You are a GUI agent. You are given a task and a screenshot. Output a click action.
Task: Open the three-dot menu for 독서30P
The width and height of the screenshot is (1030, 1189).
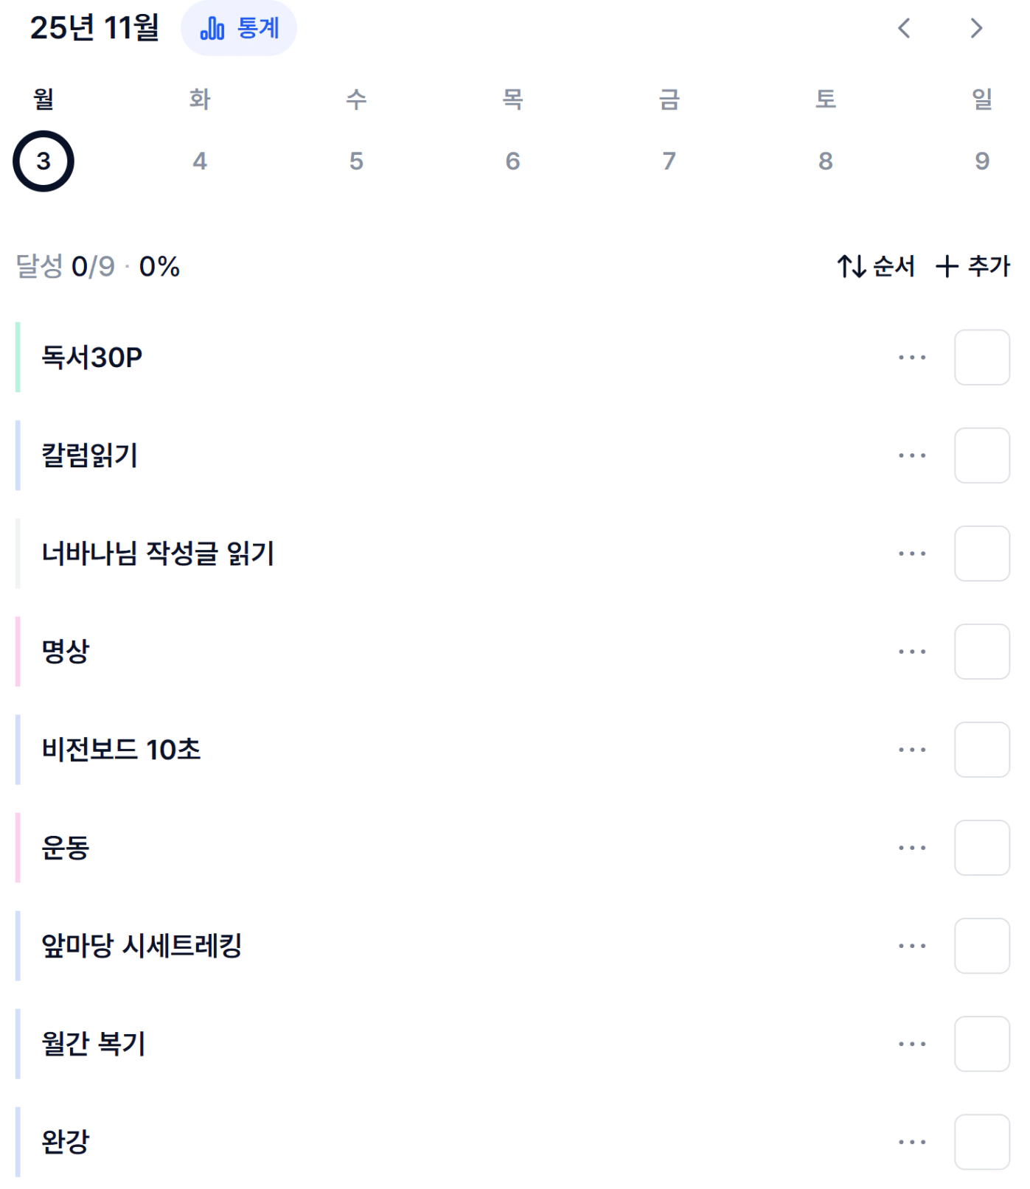pyautogui.click(x=912, y=358)
